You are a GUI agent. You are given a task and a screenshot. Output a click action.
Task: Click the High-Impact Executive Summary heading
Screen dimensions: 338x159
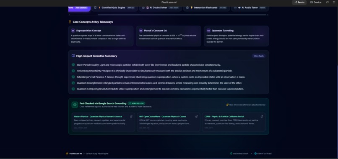96,56
